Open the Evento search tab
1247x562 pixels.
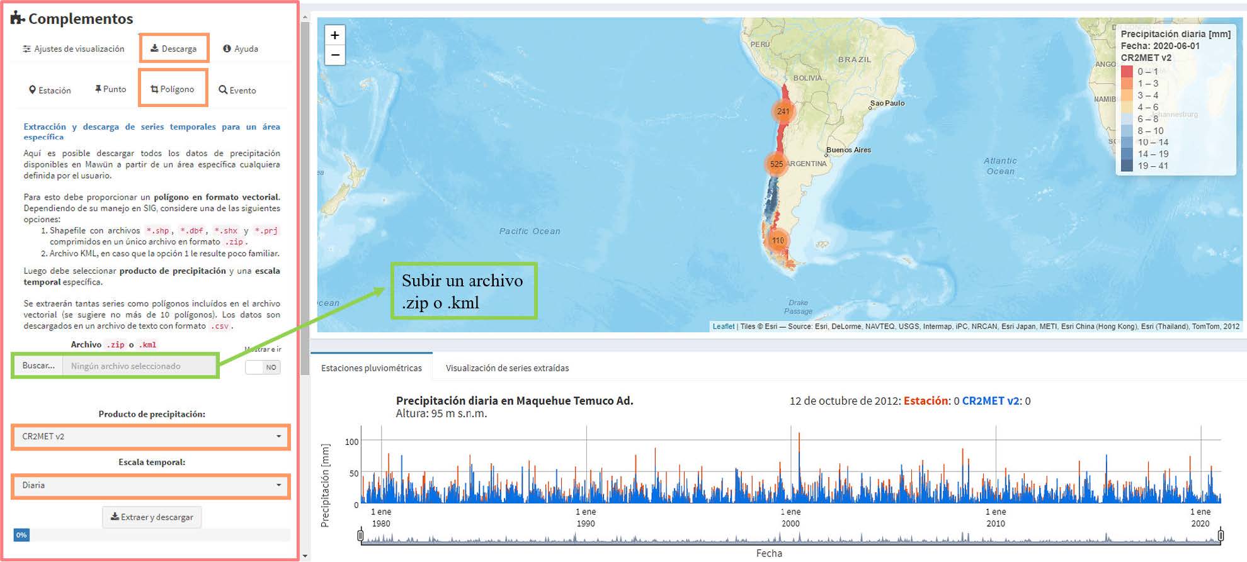coord(237,90)
